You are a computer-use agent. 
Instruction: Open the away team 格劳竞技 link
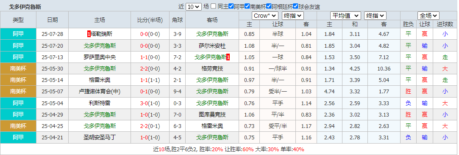pos(212,68)
